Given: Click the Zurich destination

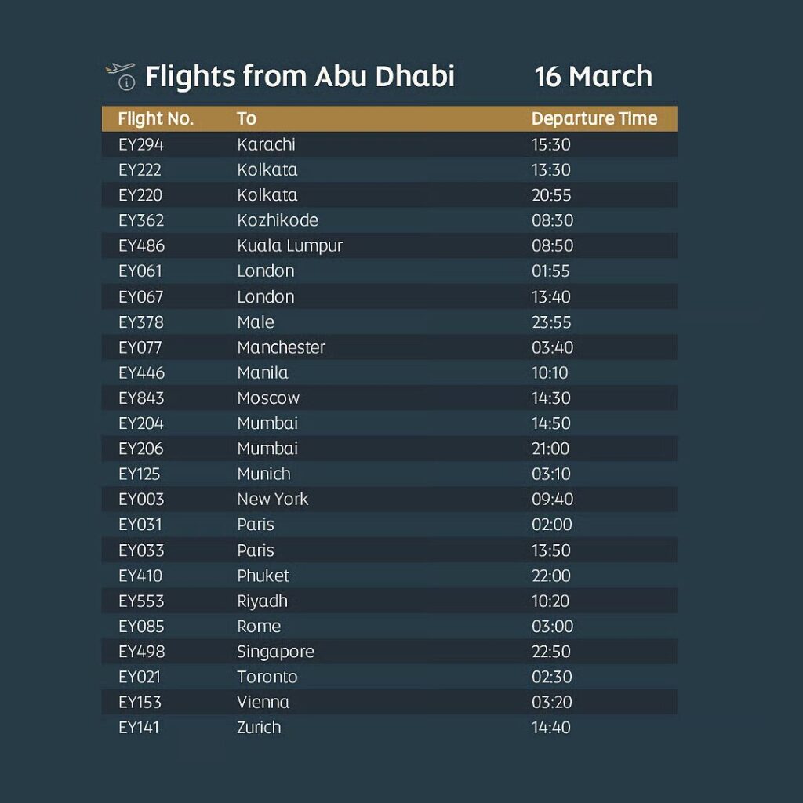Looking at the screenshot, I should tap(259, 728).
